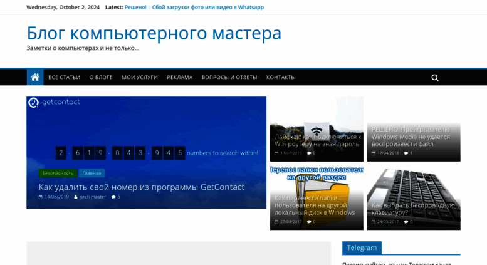Open the itech master author link
The image size is (487, 265).
(93, 197)
